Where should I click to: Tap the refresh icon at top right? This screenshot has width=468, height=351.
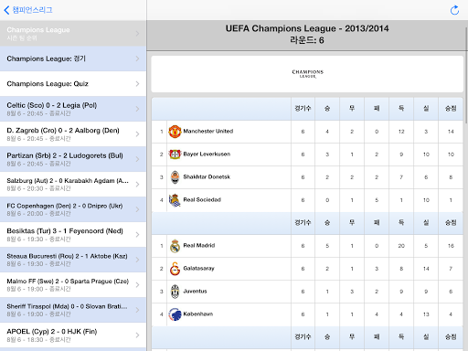454,10
